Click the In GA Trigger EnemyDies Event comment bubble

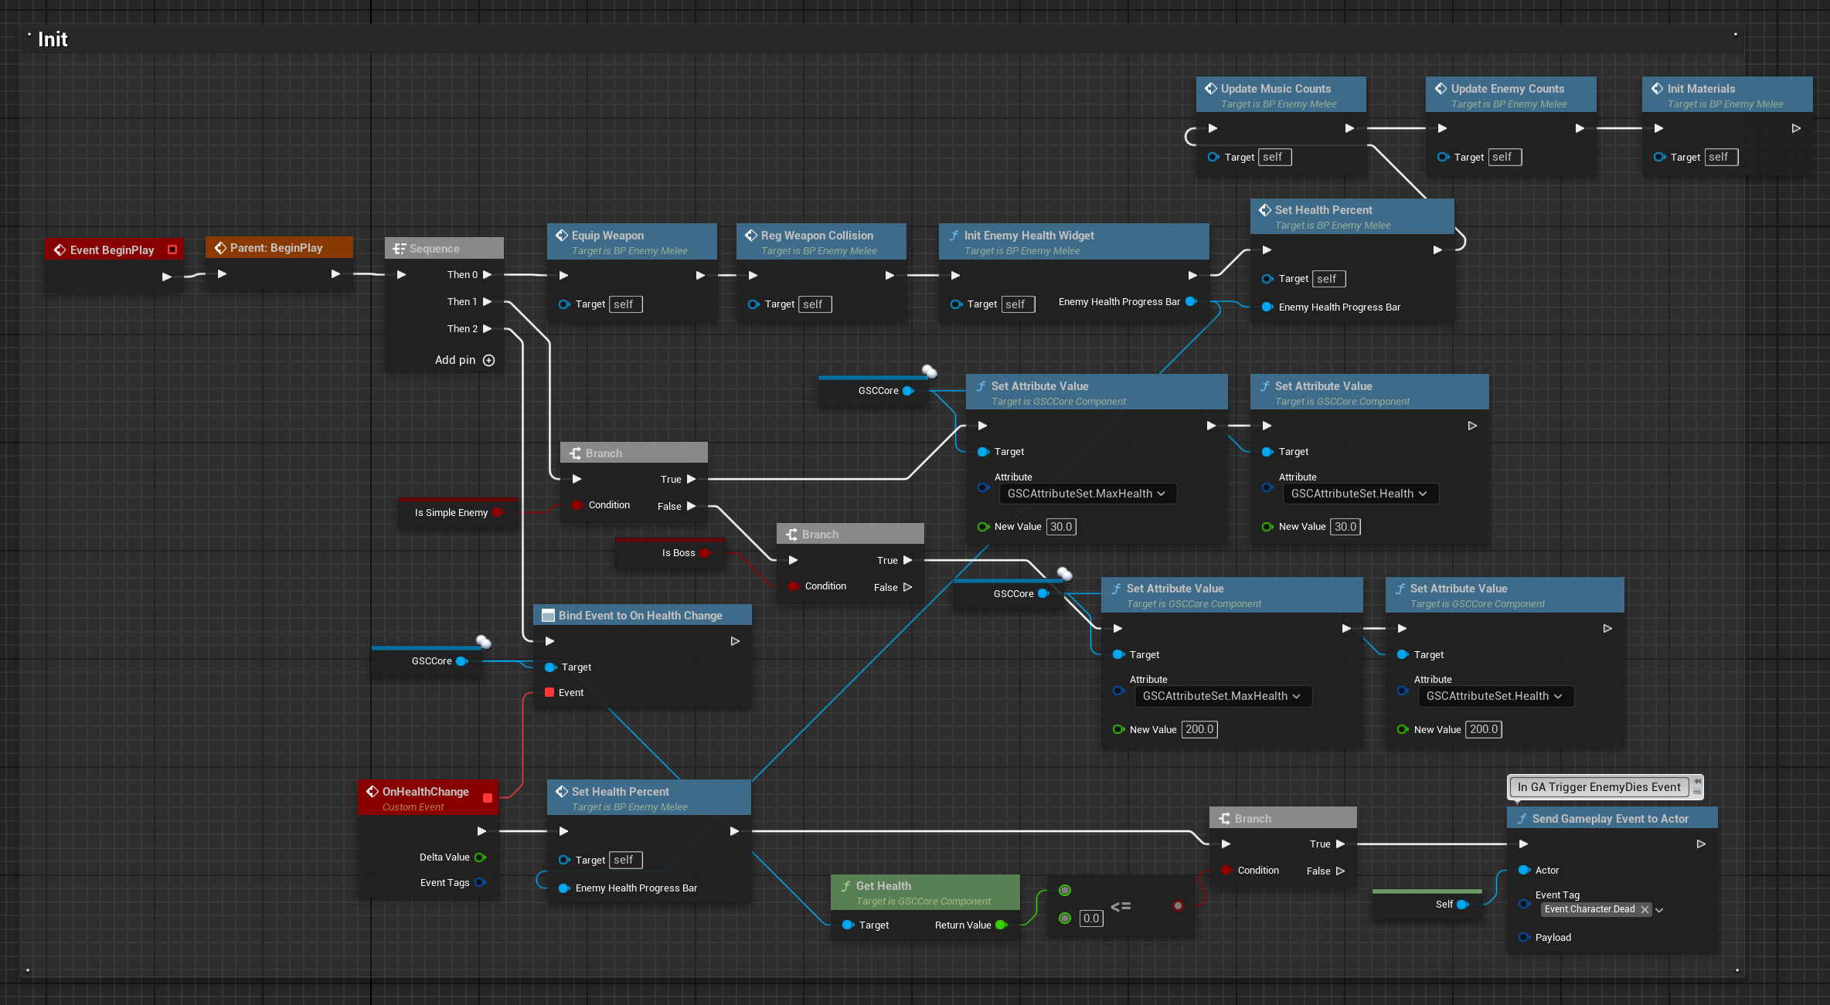point(1598,787)
